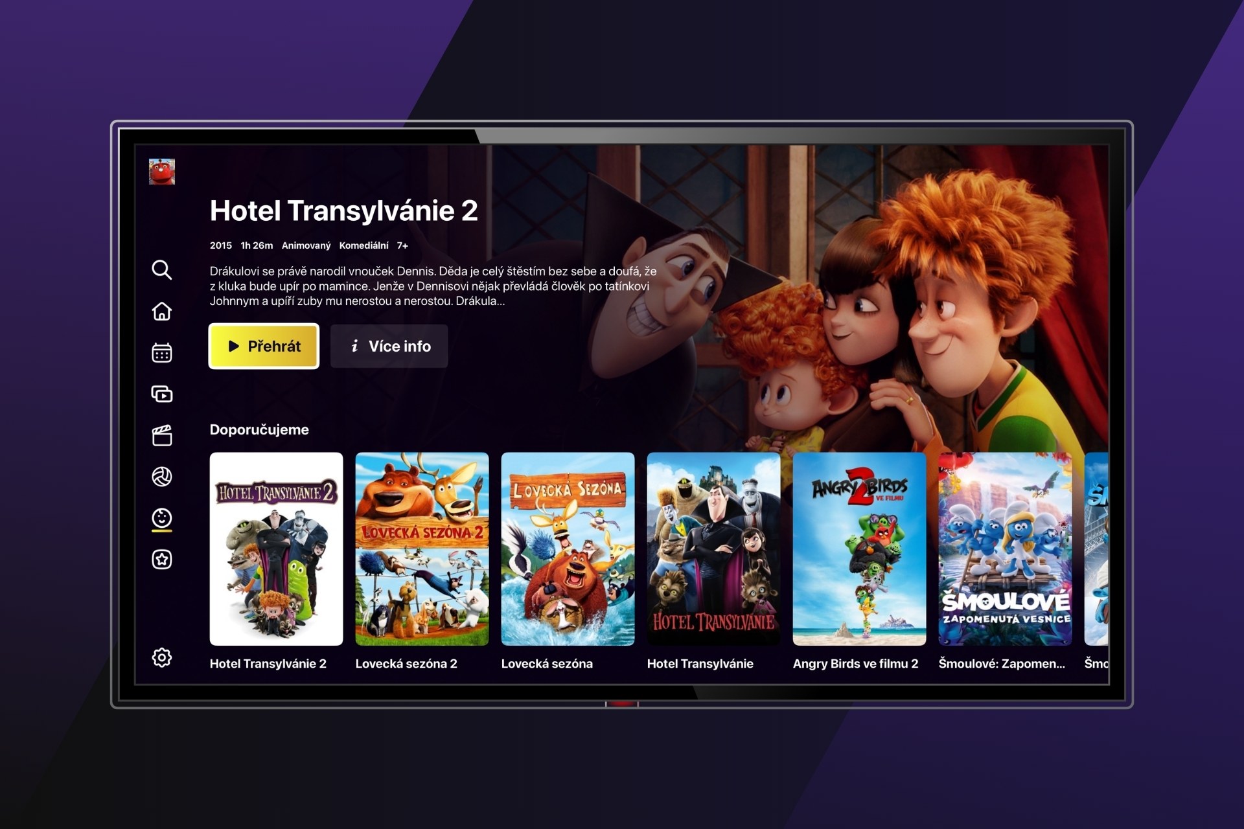The image size is (1244, 829).
Task: Select Angry Birds ve filmu 2 poster
Action: (x=859, y=549)
